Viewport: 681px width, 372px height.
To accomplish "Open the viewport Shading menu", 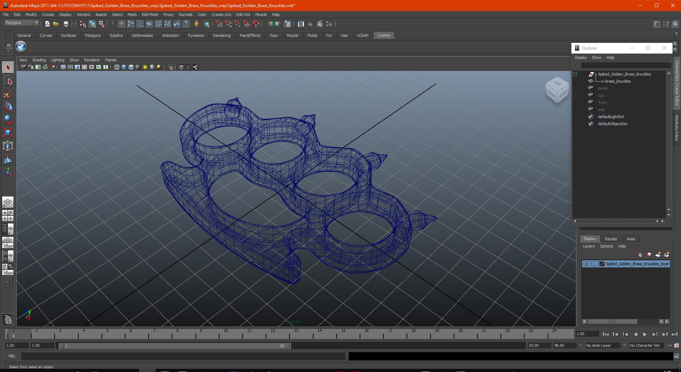I will pyautogui.click(x=39, y=60).
